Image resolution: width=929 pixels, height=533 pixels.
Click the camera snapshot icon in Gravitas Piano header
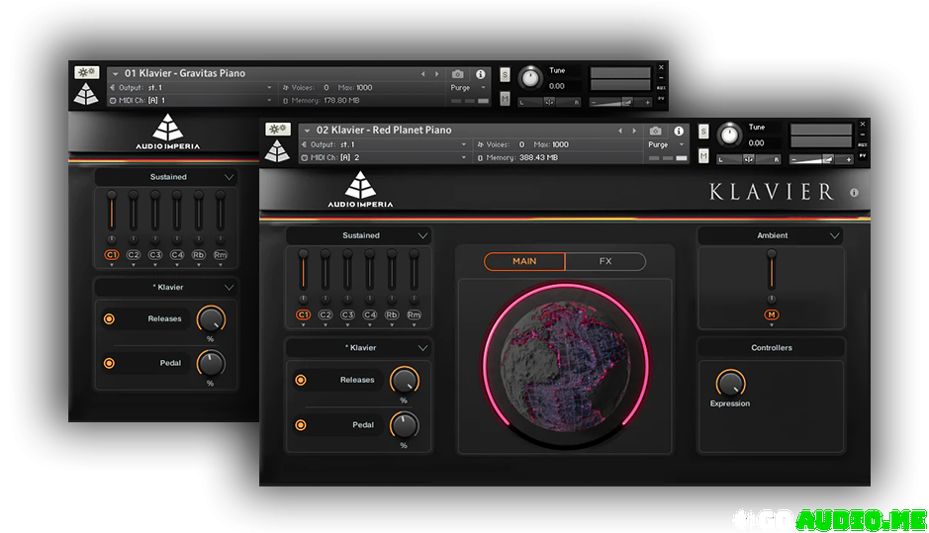457,74
